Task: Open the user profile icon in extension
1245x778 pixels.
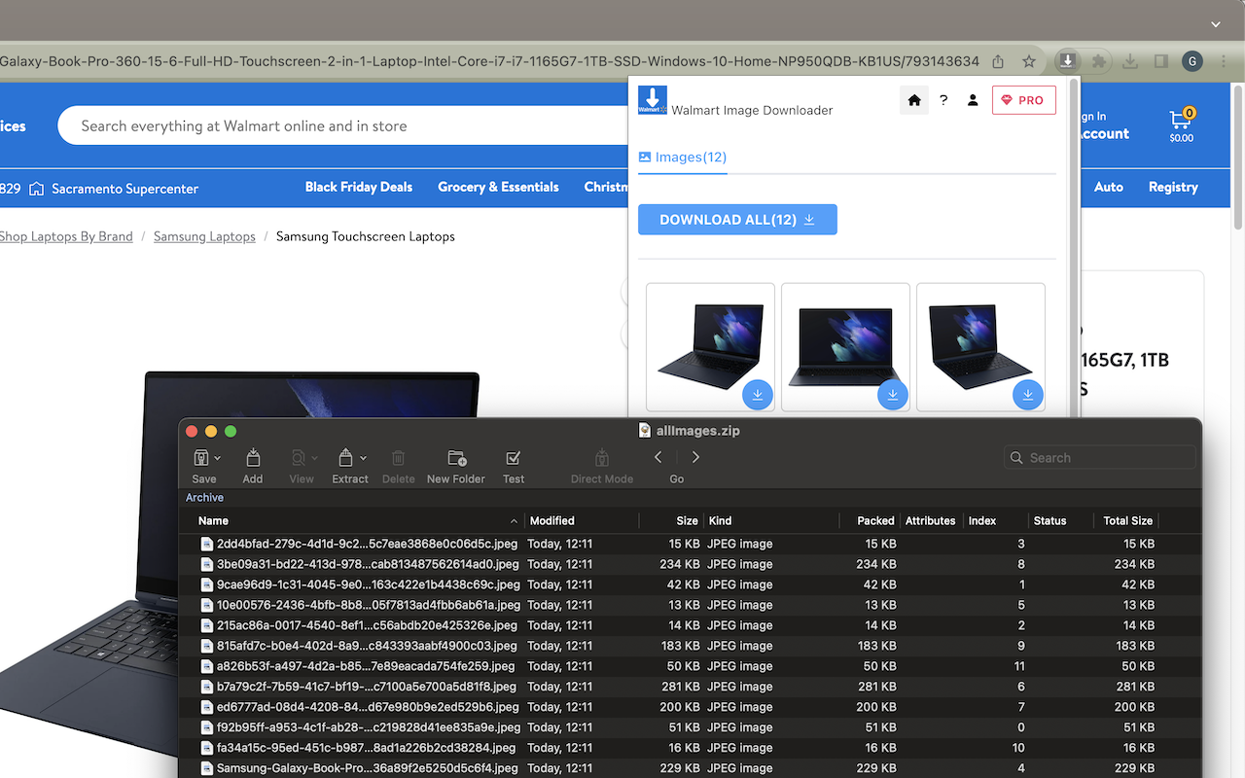Action: pyautogui.click(x=973, y=100)
